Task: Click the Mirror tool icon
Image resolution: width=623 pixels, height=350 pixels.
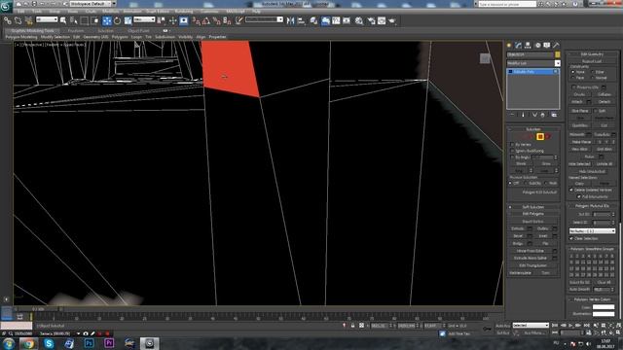Action: tap(290, 20)
